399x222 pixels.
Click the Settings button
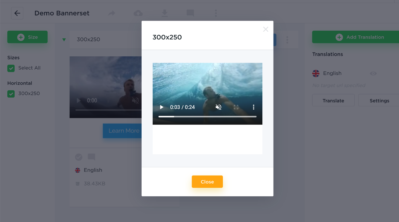(x=379, y=100)
